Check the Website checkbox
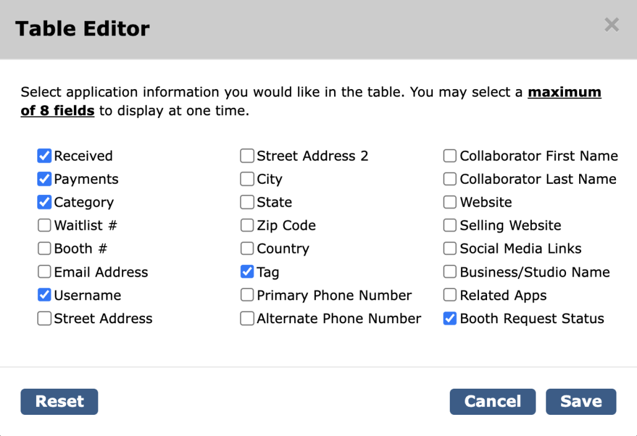Screen dimensions: 637x436 click(450, 202)
